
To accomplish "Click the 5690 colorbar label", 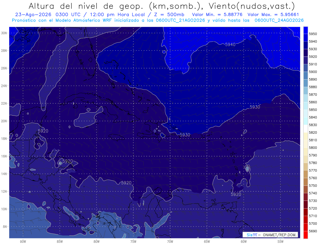I will click(313, 231).
